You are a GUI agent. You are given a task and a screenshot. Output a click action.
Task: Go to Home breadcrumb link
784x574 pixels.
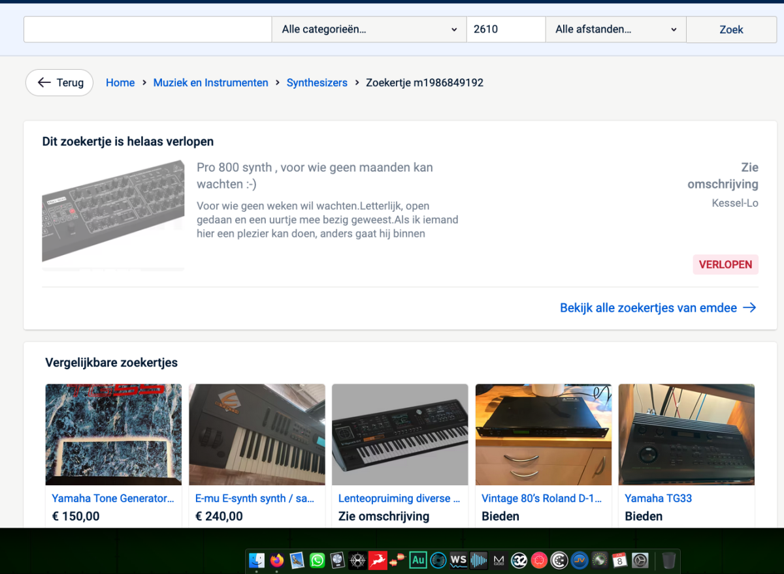(120, 83)
